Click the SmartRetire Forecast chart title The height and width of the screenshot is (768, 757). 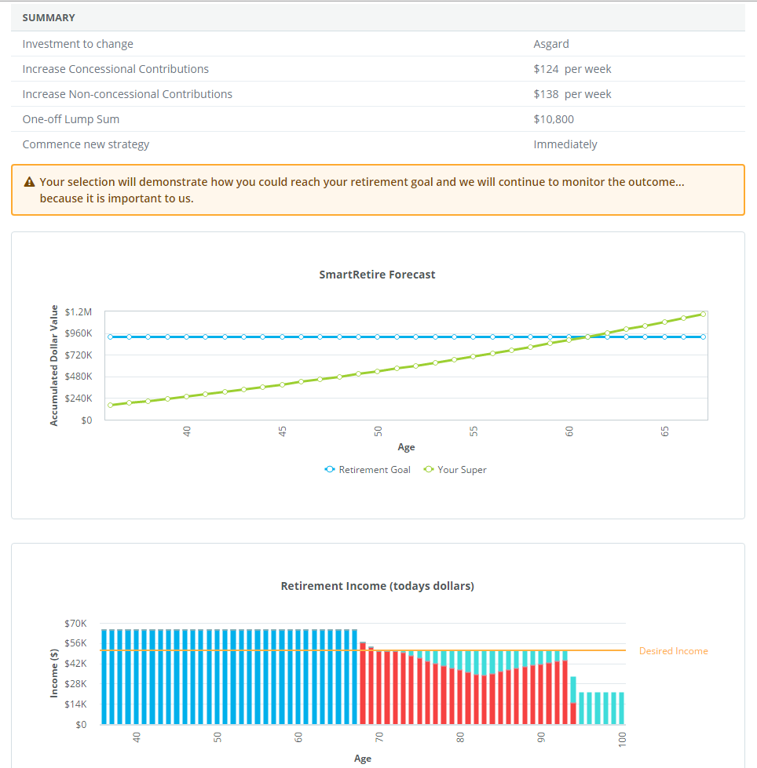(377, 275)
